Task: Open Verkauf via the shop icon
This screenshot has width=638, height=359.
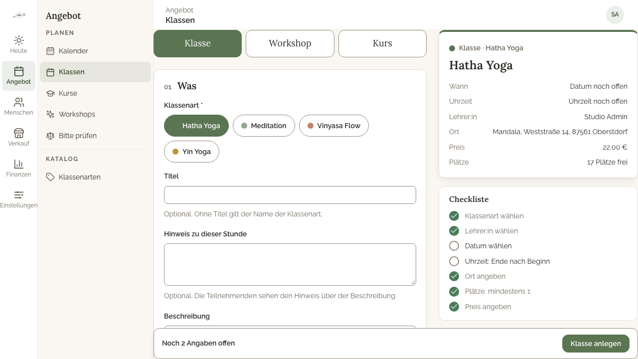Action: point(19,133)
